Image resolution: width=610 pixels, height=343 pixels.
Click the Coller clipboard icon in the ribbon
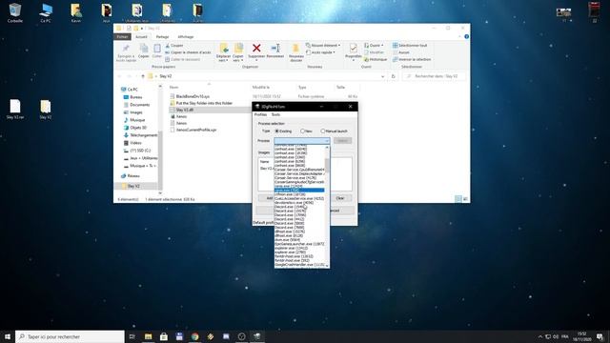coord(156,49)
